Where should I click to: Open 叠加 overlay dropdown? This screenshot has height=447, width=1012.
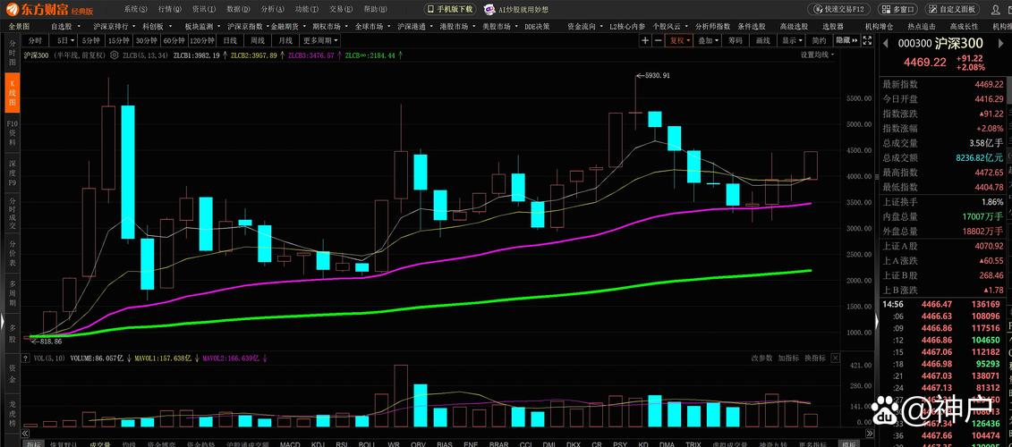708,40
